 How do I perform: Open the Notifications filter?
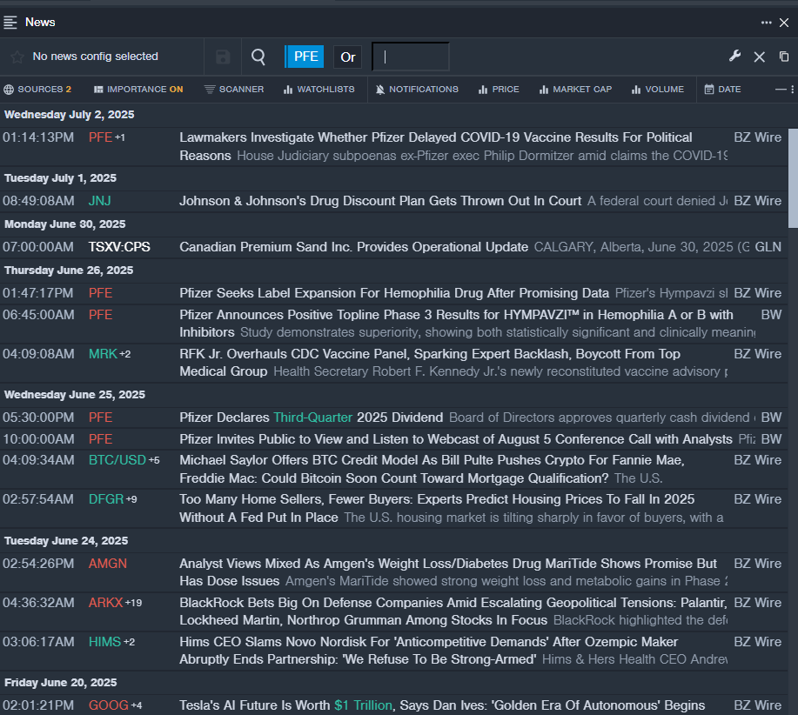pyautogui.click(x=417, y=90)
